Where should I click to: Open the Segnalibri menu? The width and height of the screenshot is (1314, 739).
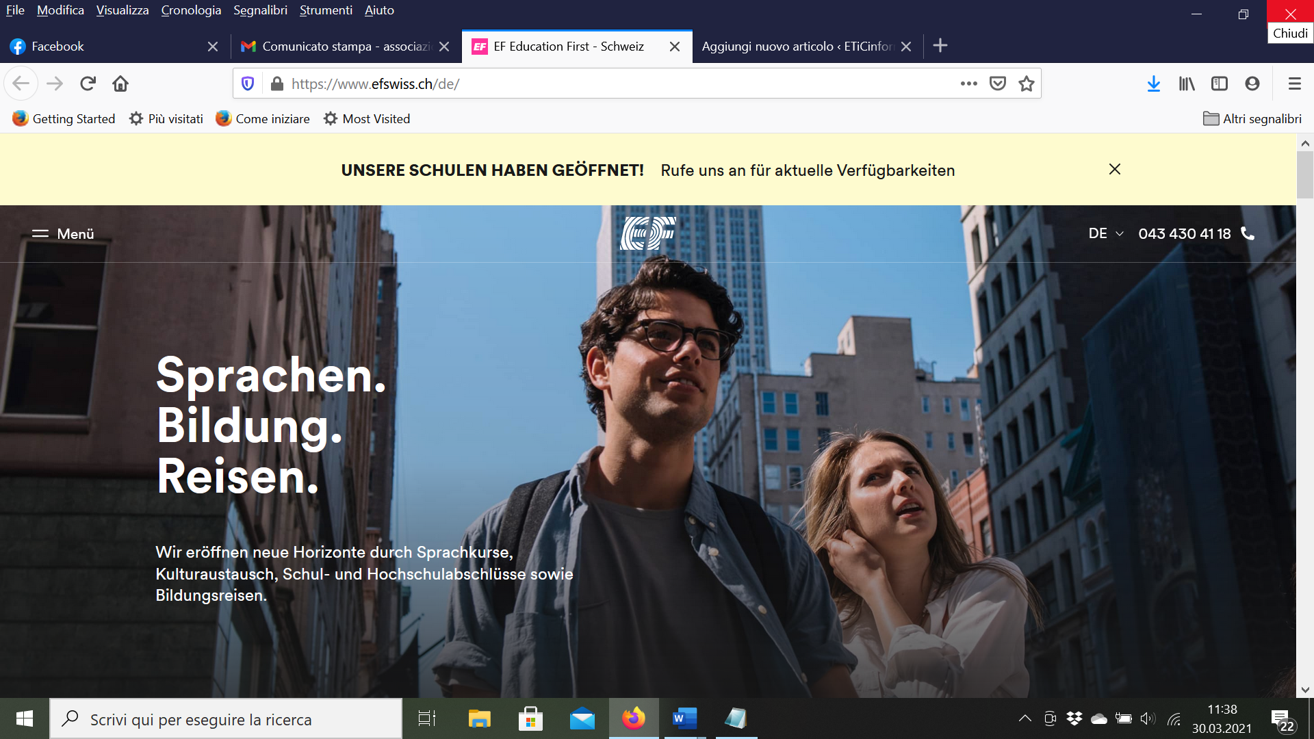pyautogui.click(x=260, y=10)
